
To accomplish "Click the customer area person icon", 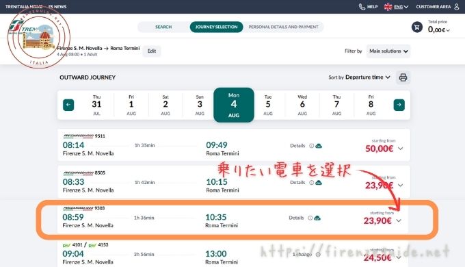I will point(457,7).
